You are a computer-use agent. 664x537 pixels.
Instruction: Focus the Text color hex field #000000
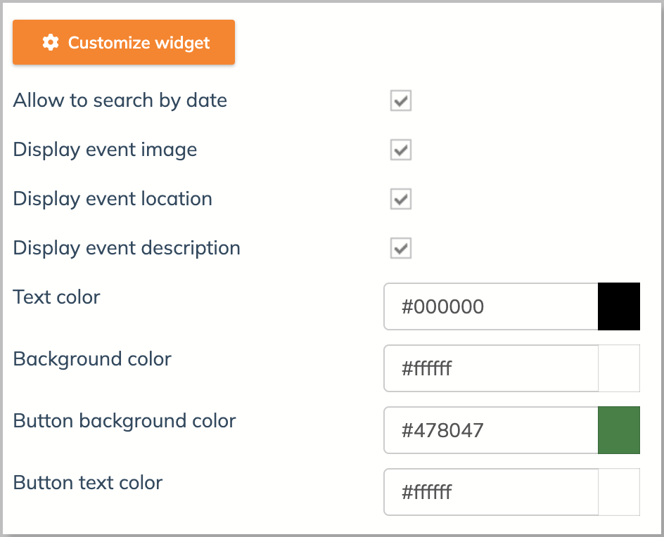pos(491,306)
